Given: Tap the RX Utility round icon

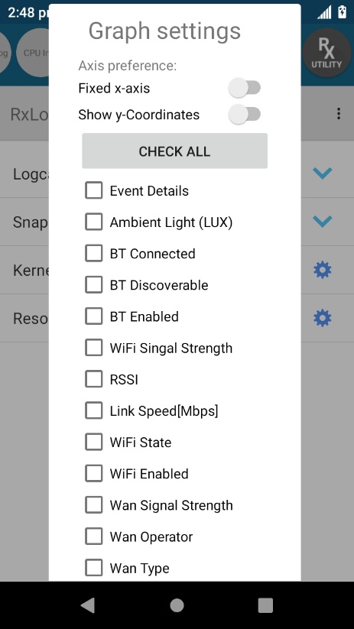Looking at the screenshot, I should tap(326, 53).
